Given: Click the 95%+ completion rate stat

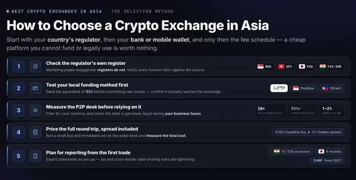Looking at the screenshot, I should [303, 111].
